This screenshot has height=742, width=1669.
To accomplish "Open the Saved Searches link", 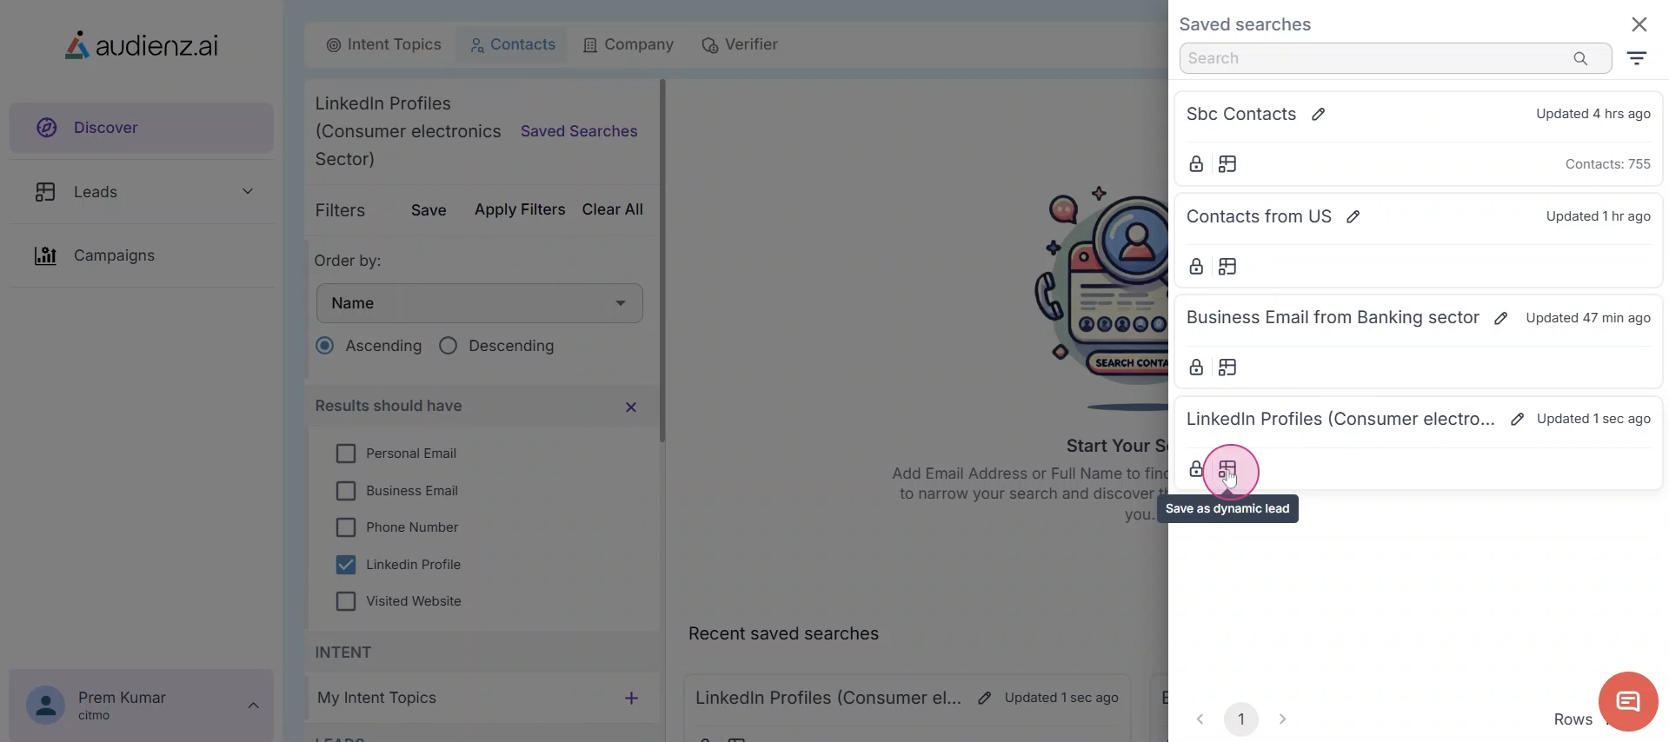I will [x=579, y=131].
